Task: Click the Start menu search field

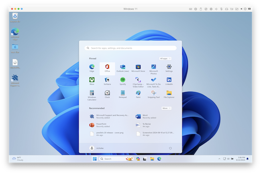Action: click(x=130, y=48)
